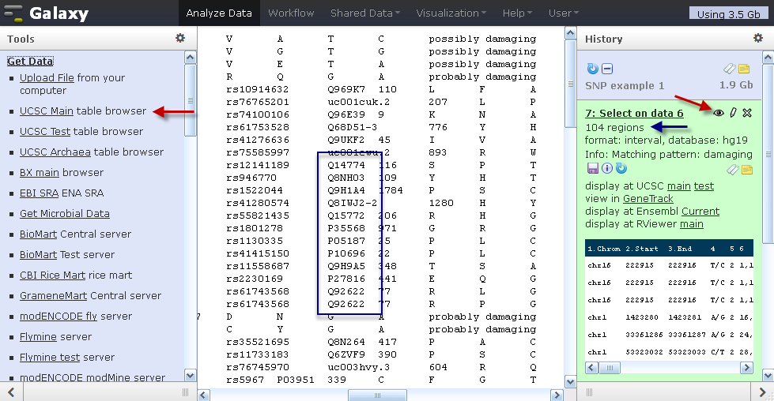
Task: Click the Get Data tool section heading
Action: 30,61
